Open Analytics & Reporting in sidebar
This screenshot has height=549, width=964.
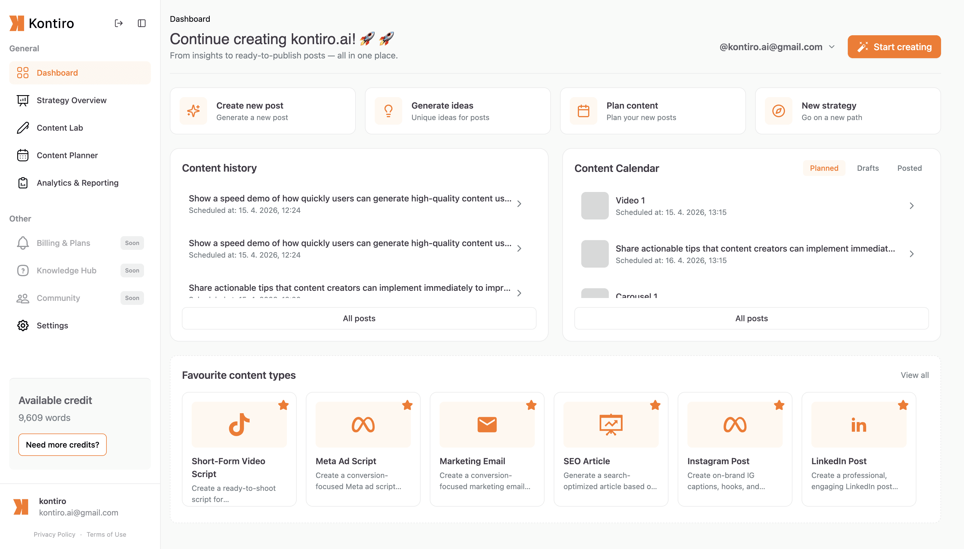coord(77,183)
